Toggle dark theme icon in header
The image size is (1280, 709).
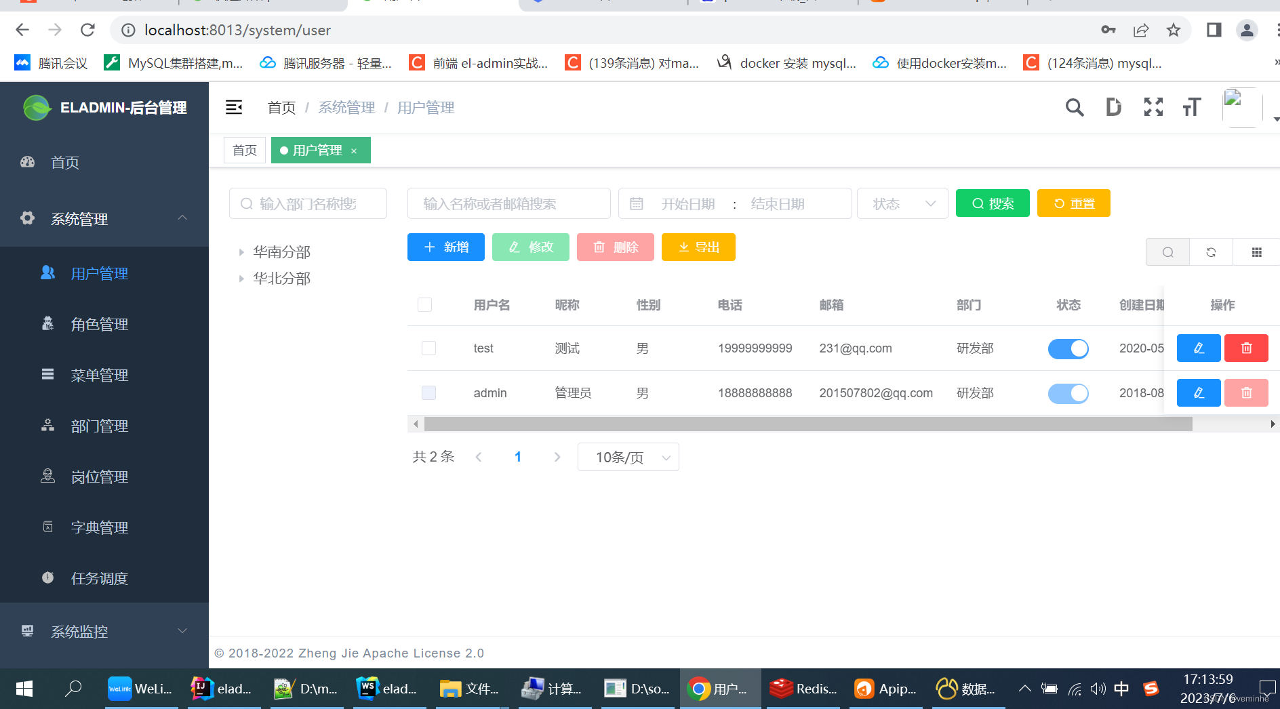(1113, 107)
